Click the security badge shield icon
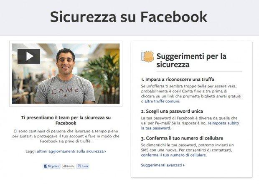The width and height of the screenshot is (259, 184). 147,57
